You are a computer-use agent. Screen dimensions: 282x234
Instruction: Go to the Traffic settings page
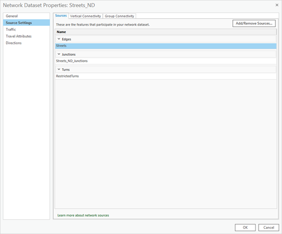point(11,29)
